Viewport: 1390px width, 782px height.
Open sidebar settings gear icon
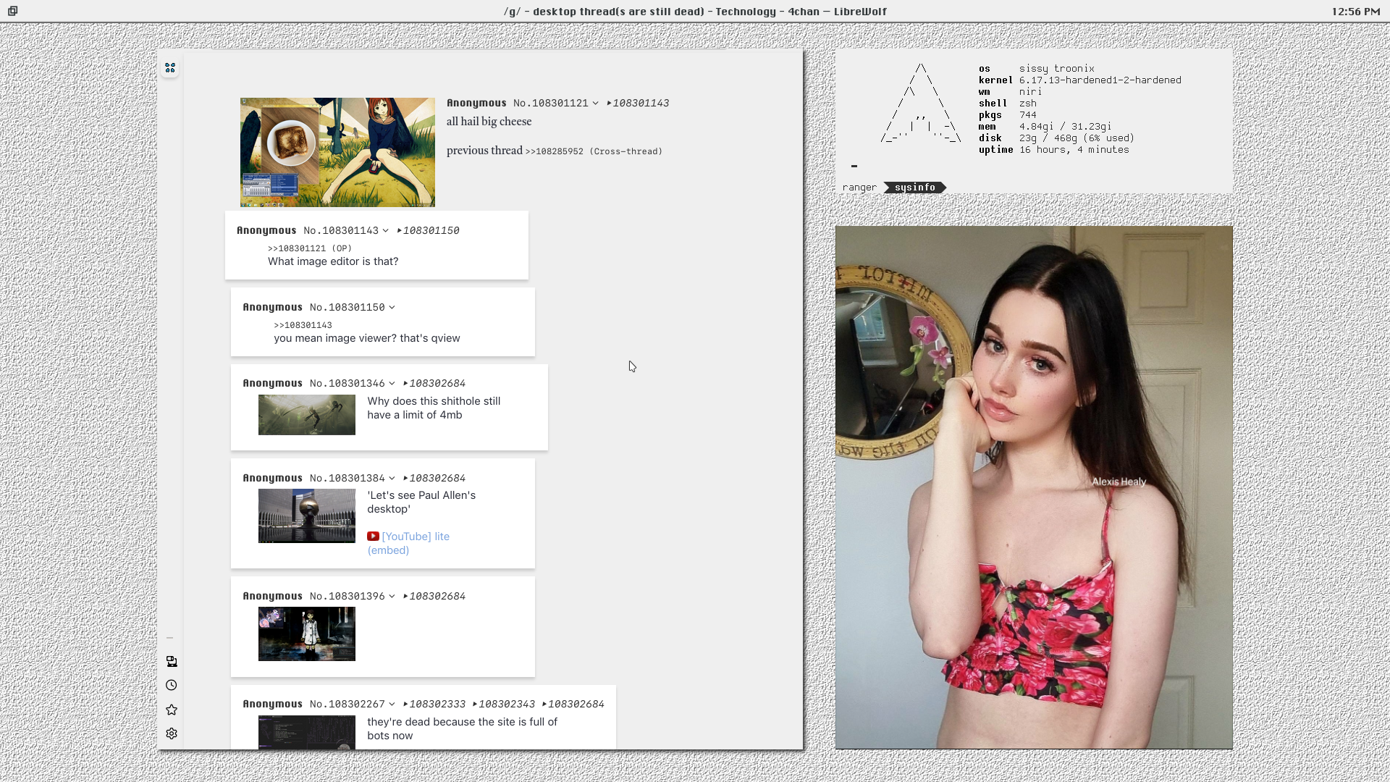[x=172, y=733]
